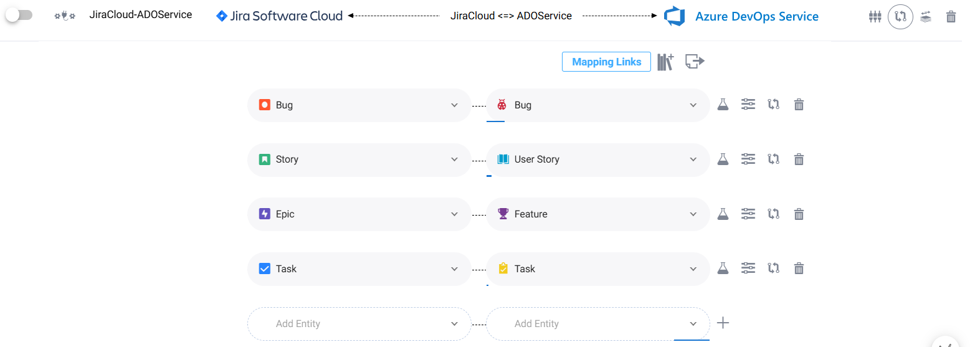This screenshot has height=347, width=970.
Task: Click the JiraCloud-ADOService integration name
Action: click(x=141, y=14)
